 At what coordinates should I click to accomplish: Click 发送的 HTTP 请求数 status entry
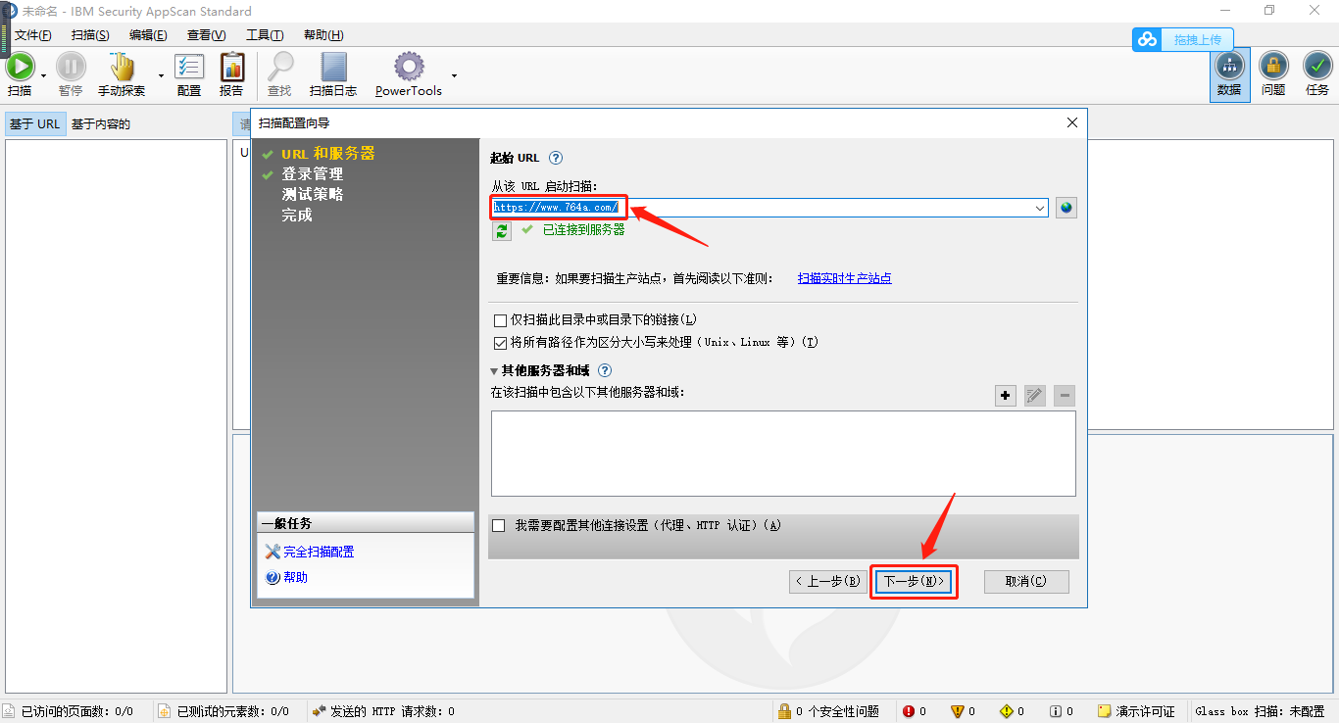[382, 711]
